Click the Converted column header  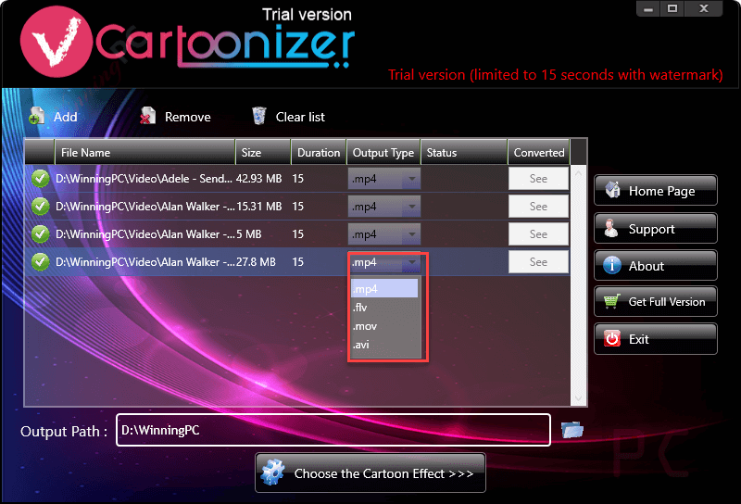coord(539,152)
